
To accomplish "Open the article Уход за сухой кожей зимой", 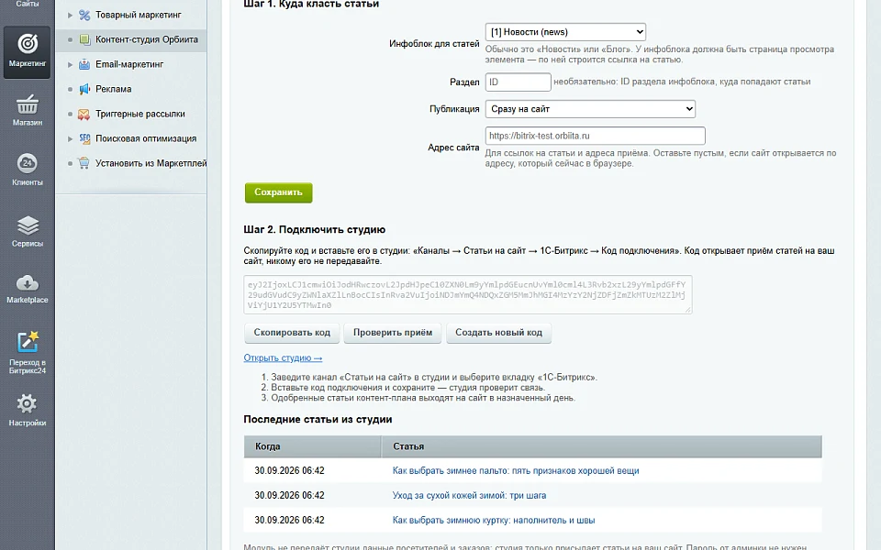I will click(x=469, y=496).
